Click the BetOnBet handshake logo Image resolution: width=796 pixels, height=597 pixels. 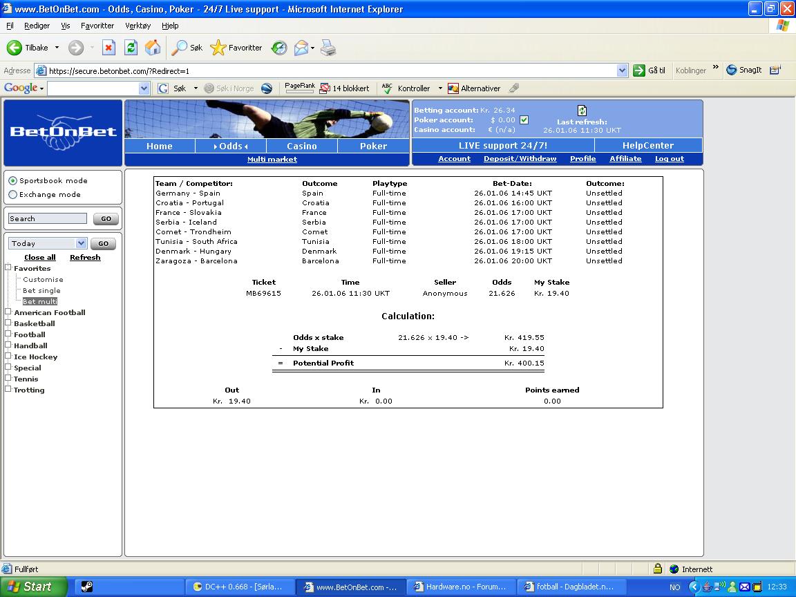click(x=63, y=132)
